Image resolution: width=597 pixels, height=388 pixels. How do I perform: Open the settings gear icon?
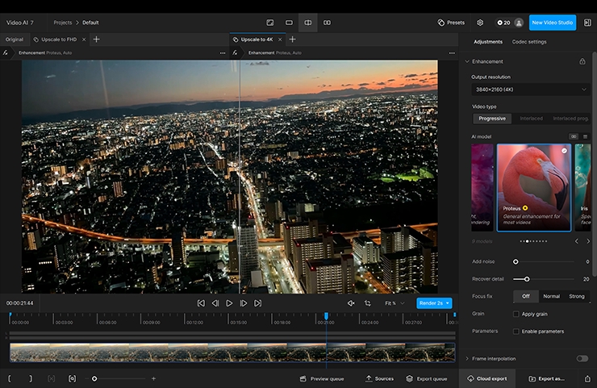click(x=480, y=23)
